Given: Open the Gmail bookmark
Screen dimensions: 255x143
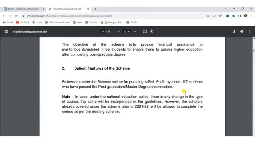Looking at the screenshot, I should [8, 23].
